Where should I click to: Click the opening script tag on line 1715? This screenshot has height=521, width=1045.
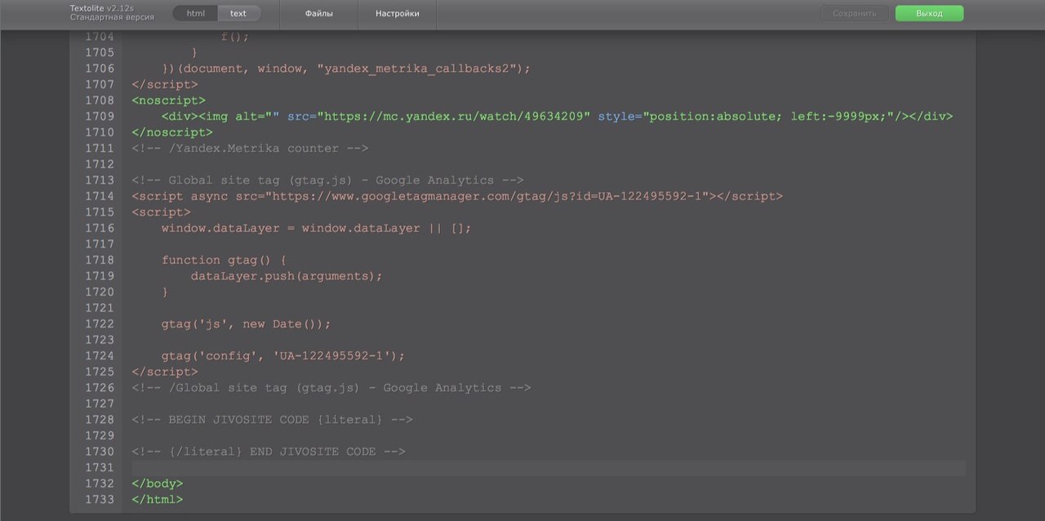(161, 212)
